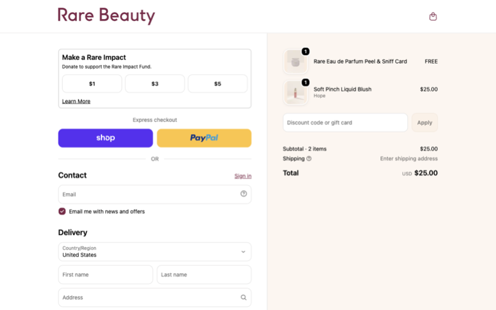Click the Sign in link
Screen dimensions: 496x310
click(243, 176)
